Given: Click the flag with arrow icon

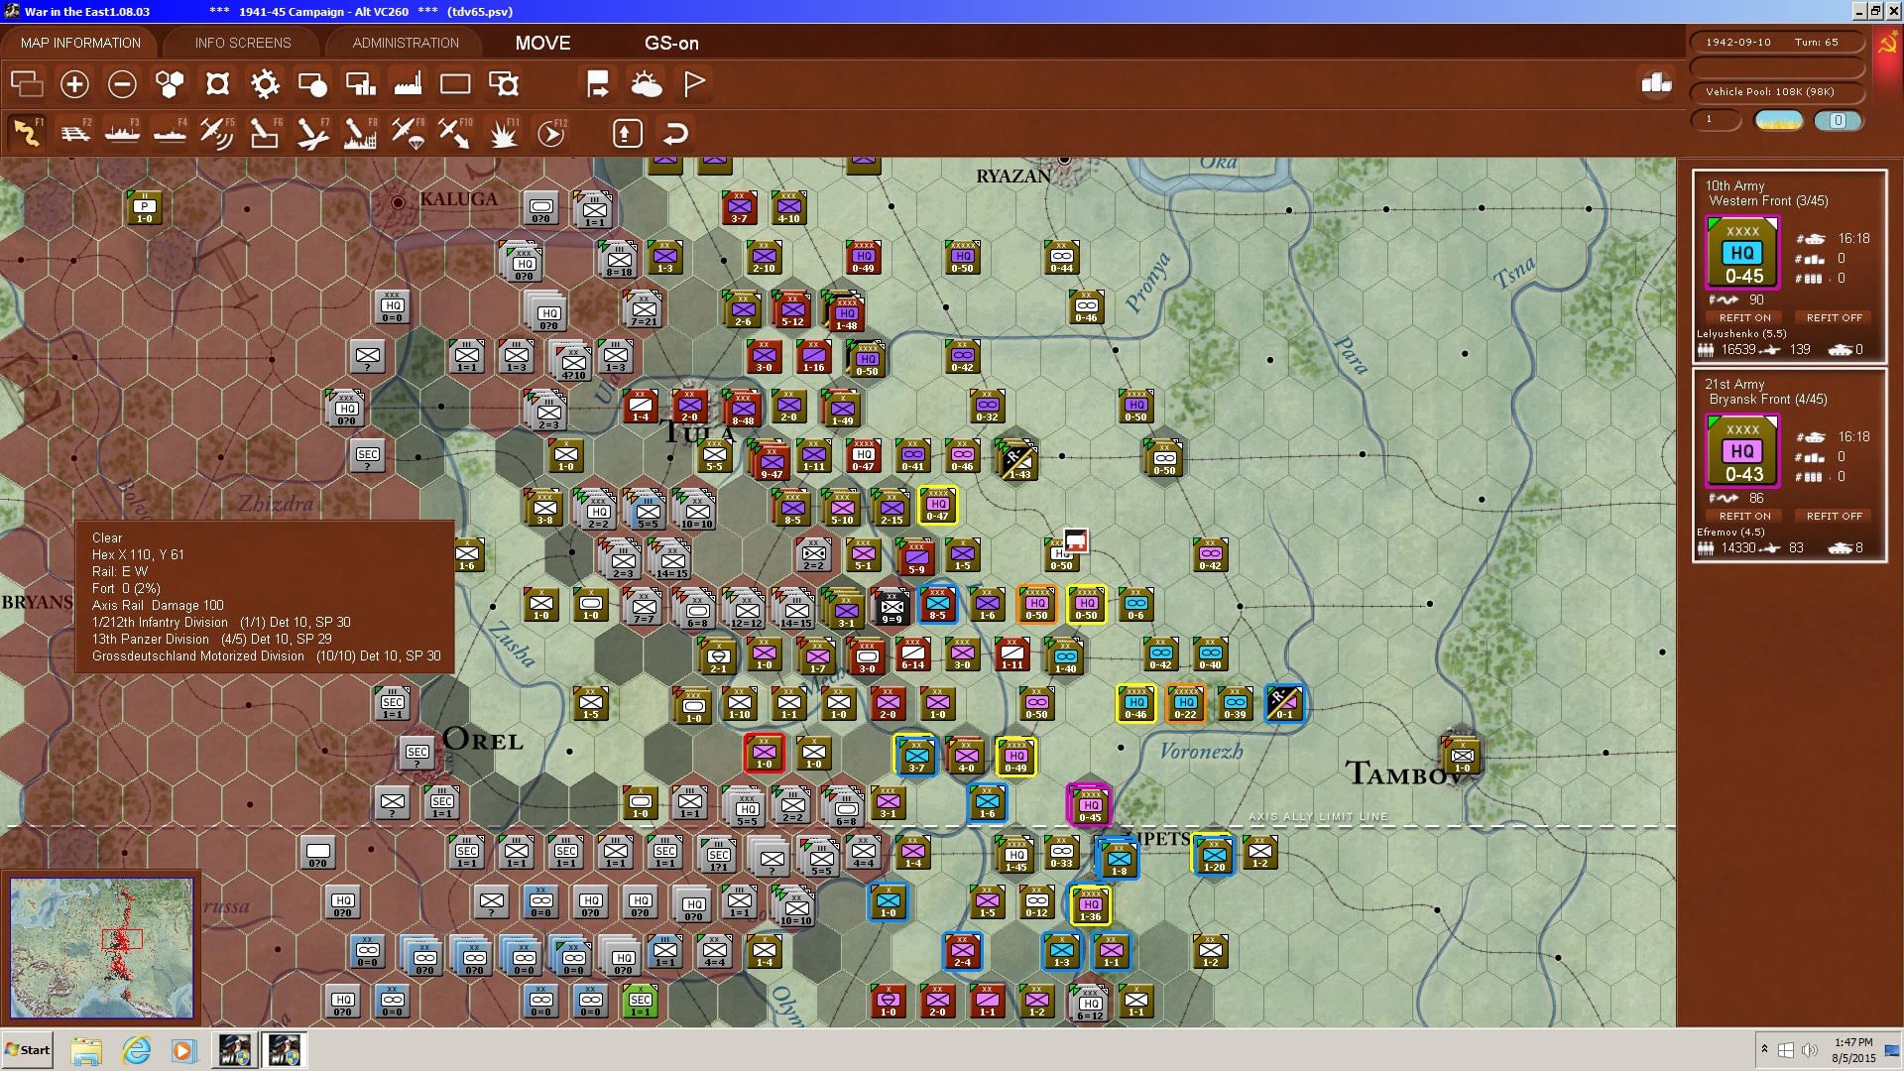Looking at the screenshot, I should pyautogui.click(x=598, y=84).
